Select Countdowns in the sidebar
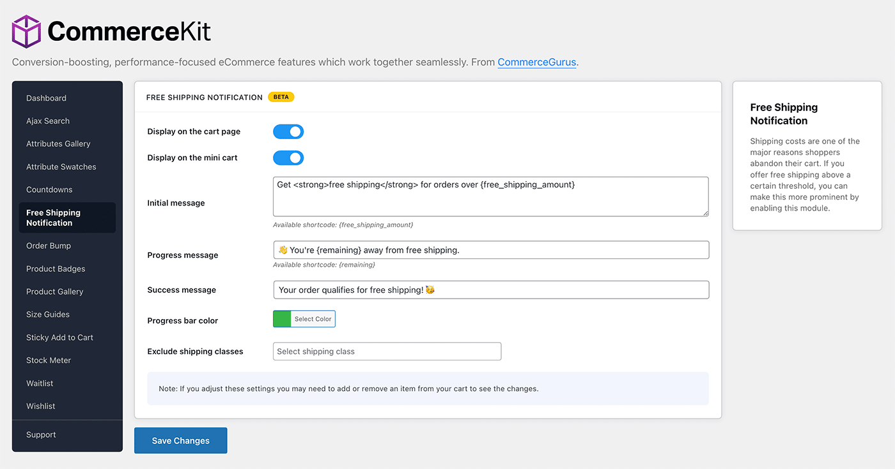The image size is (895, 469). click(49, 190)
